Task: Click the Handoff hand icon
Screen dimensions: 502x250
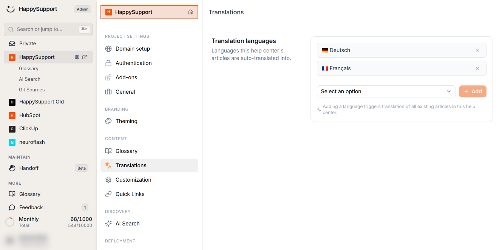Action: [12, 168]
